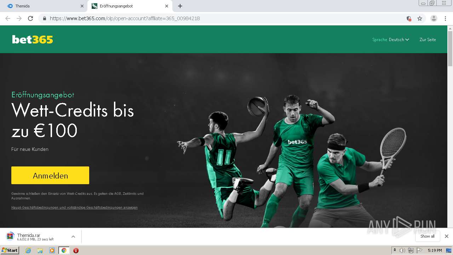Click Show all downloads
The width and height of the screenshot is (453, 255).
(x=428, y=236)
